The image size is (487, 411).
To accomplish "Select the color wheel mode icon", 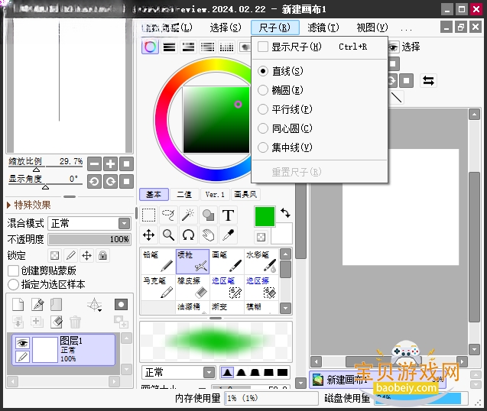I will (150, 47).
